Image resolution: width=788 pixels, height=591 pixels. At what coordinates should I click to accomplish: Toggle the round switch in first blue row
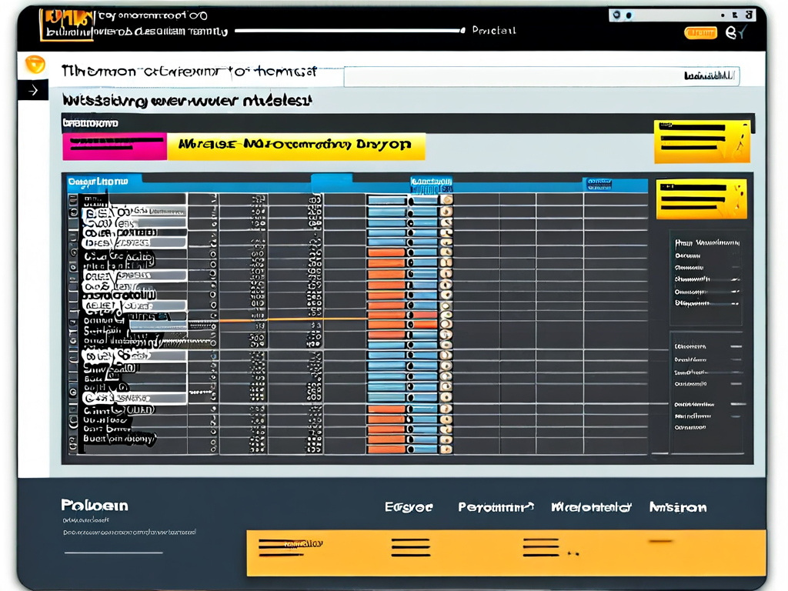[x=412, y=200]
